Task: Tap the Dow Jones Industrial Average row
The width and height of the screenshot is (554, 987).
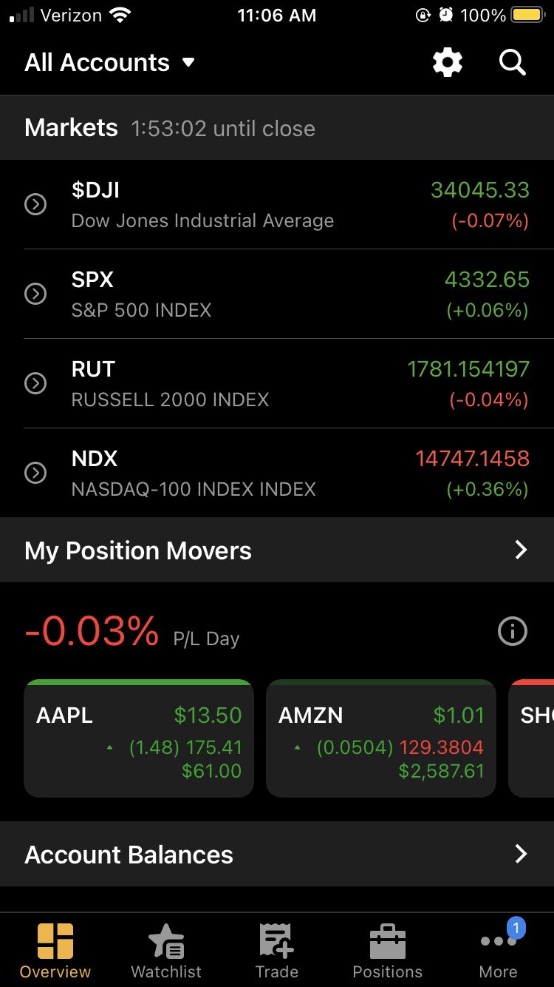Action: [x=277, y=204]
